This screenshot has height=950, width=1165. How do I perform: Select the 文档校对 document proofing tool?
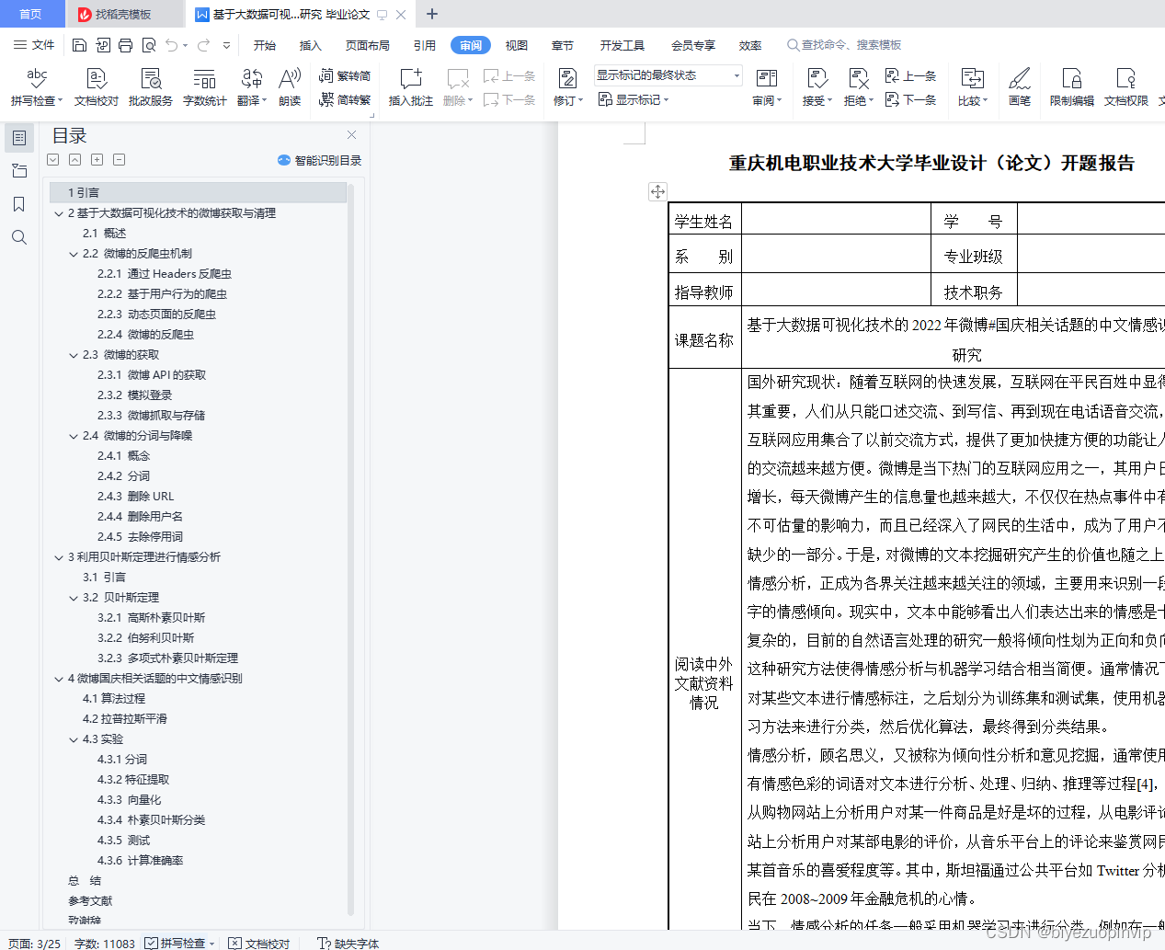tap(96, 87)
